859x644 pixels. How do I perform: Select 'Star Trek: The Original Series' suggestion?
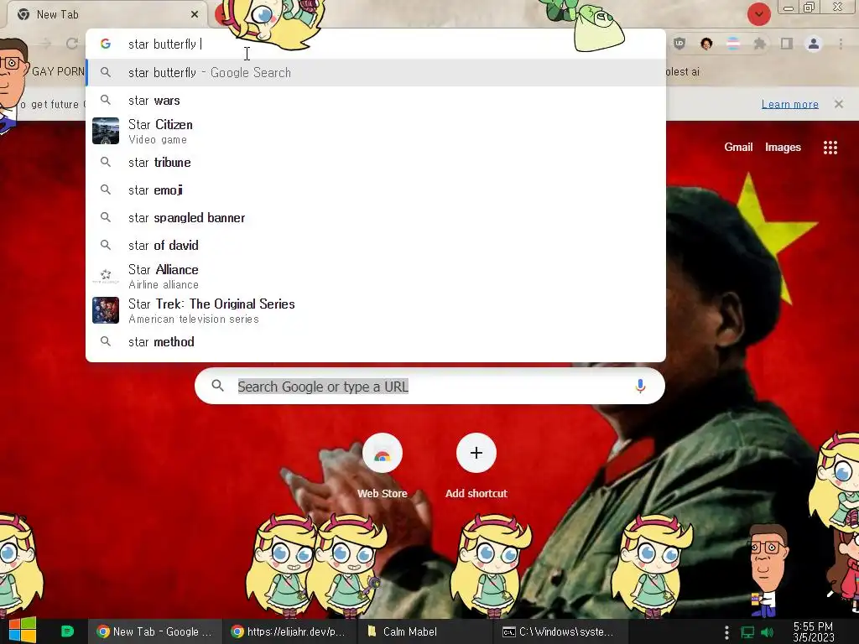pos(376,310)
